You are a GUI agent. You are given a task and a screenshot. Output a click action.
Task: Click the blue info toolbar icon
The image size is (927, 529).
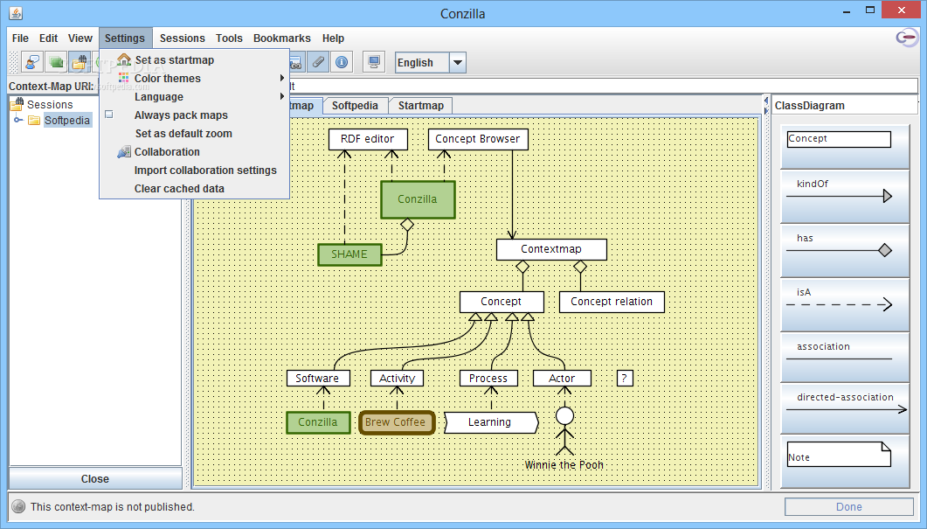342,61
